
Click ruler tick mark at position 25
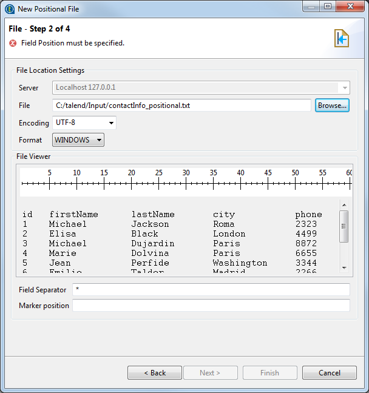point(159,184)
